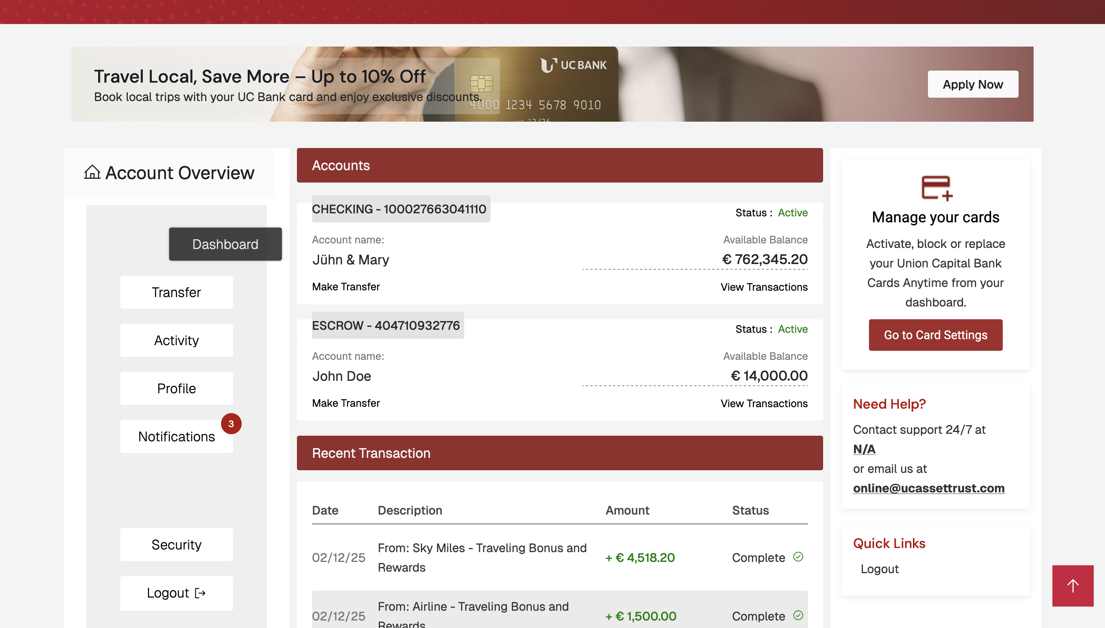Click the € 14,000.00 balance
Screen dimensions: 1105x628
[769, 376]
